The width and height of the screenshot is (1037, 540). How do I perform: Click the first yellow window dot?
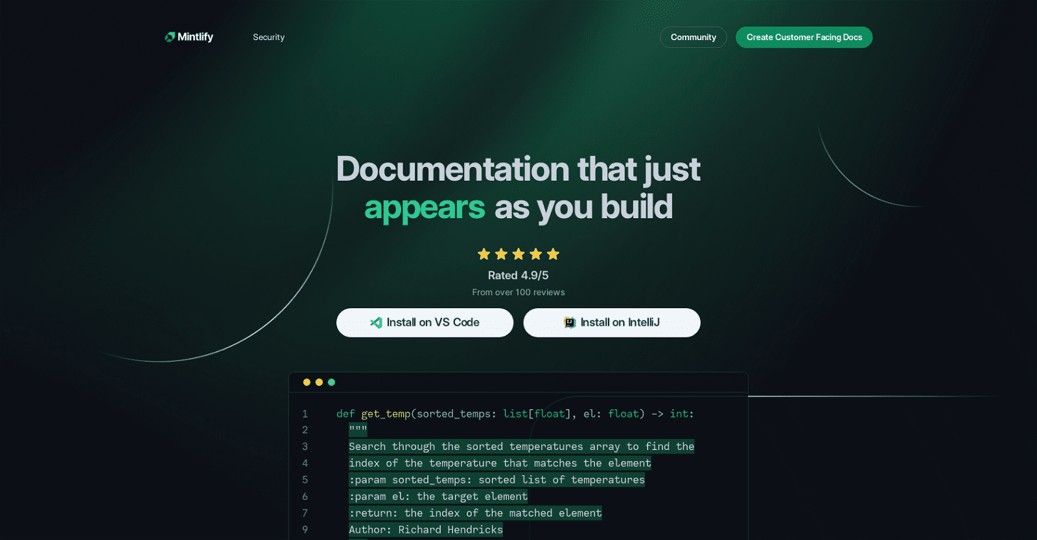point(307,382)
